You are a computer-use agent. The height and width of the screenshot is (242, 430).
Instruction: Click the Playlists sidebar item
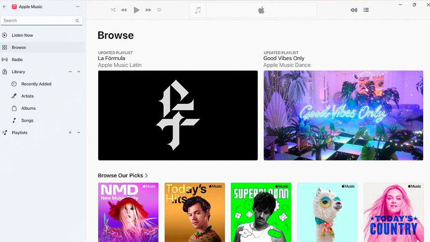coord(42,132)
